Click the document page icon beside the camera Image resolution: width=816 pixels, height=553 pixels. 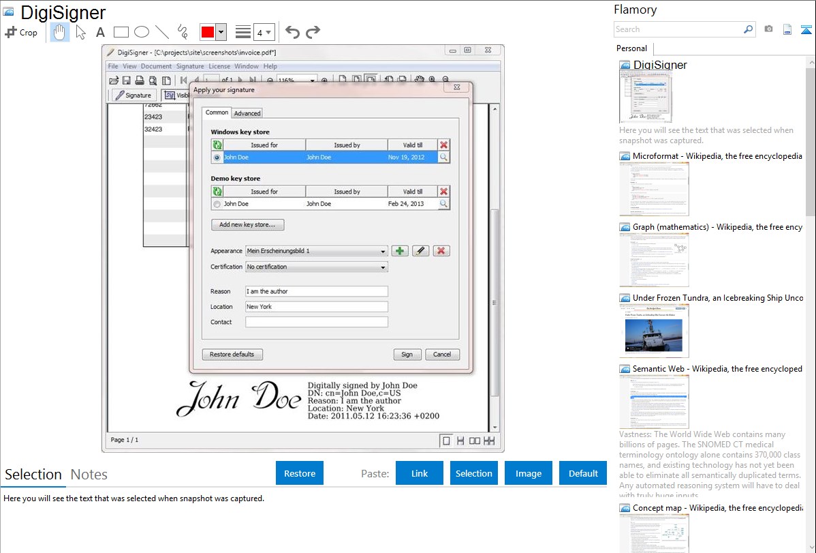[x=787, y=29]
